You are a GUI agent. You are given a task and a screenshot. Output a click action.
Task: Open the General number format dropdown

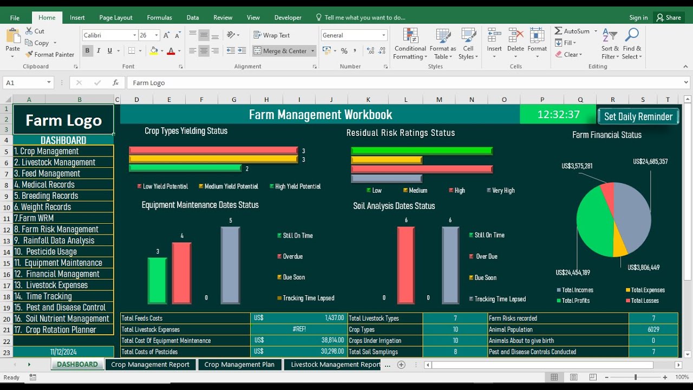(384, 35)
